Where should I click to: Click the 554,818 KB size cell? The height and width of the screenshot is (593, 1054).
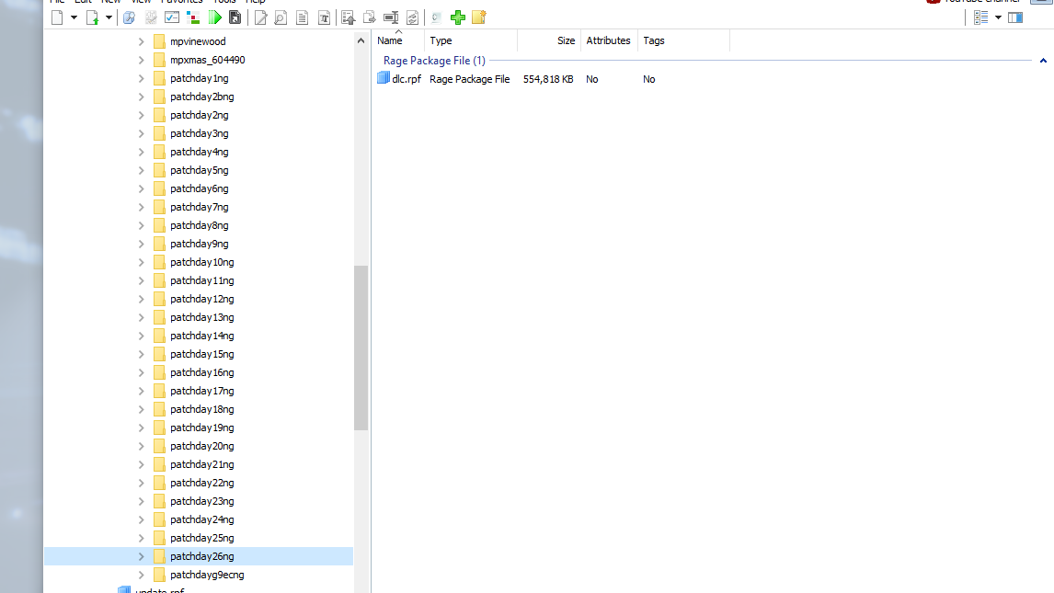pyautogui.click(x=548, y=79)
